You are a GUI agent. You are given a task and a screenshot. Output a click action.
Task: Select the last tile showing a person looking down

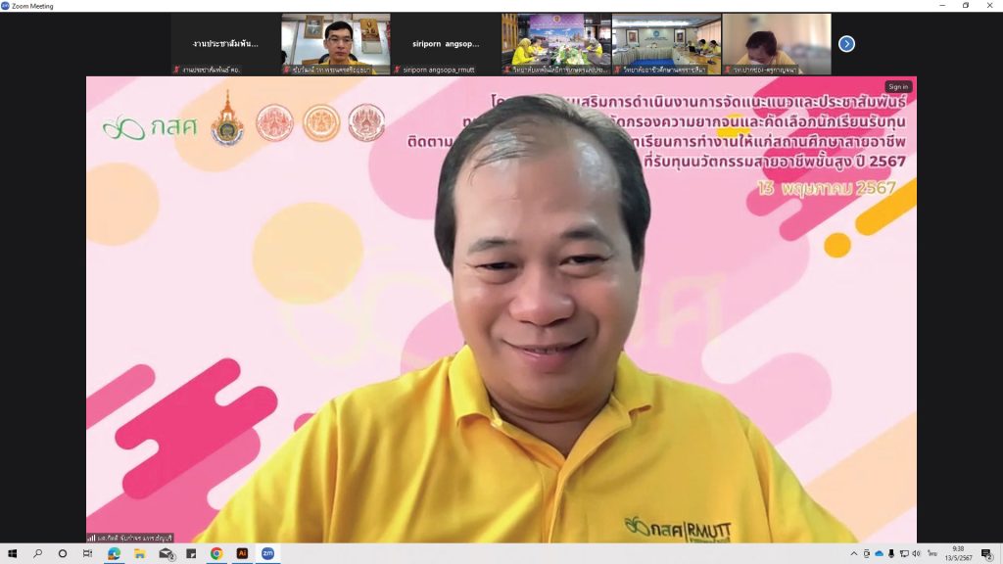(777, 44)
